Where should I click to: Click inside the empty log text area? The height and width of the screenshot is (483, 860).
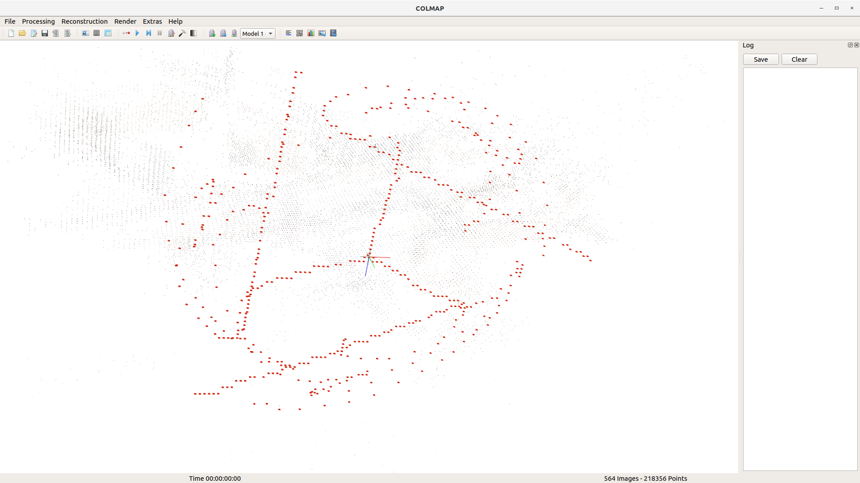[x=800, y=268]
